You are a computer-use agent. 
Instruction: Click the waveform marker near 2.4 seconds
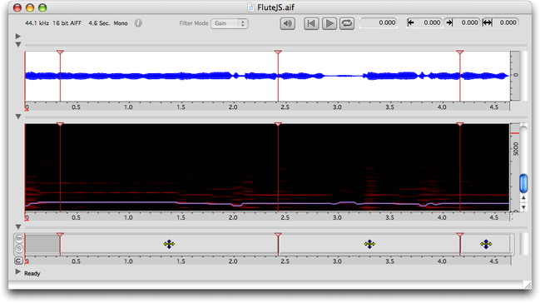[278, 52]
